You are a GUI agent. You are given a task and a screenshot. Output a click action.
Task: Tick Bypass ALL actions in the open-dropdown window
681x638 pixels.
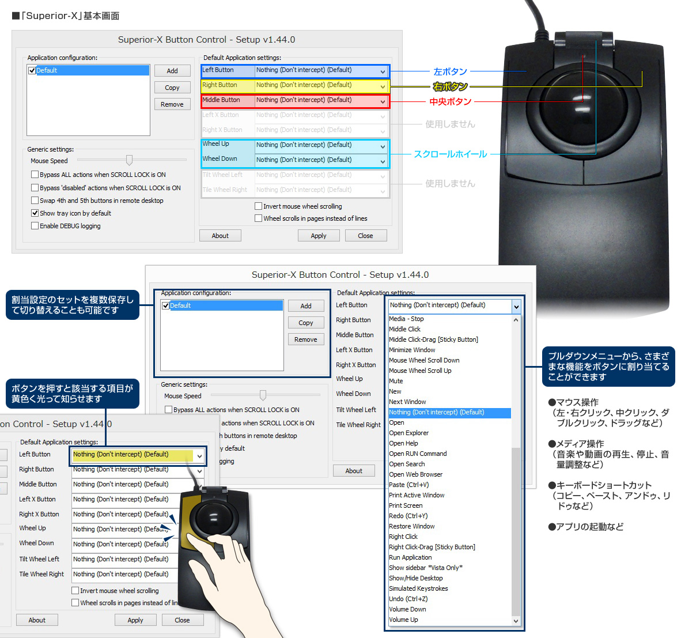pyautogui.click(x=168, y=410)
